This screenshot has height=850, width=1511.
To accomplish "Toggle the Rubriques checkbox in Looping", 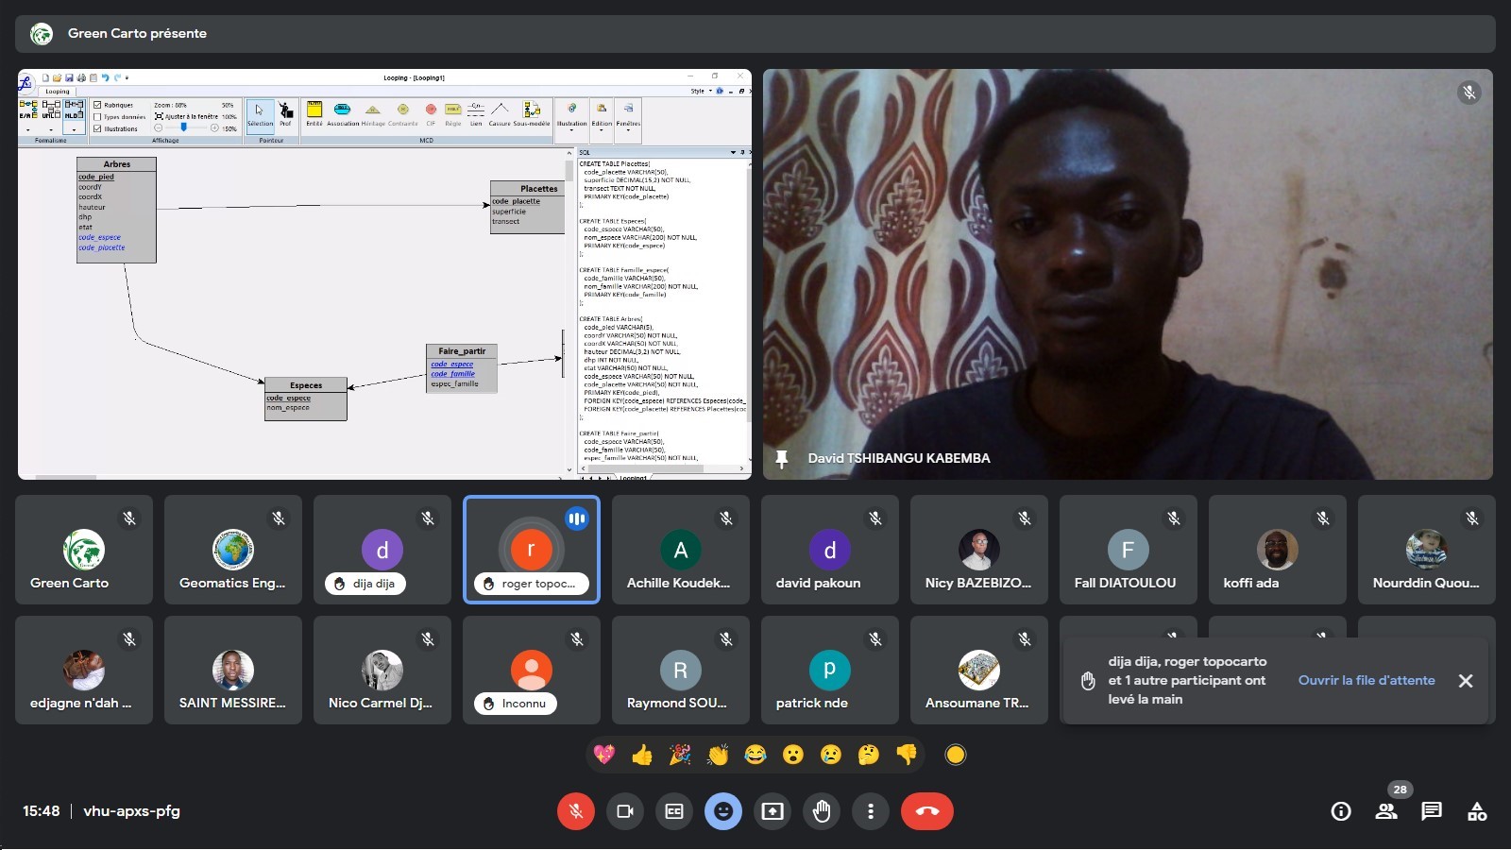I will 97,105.
